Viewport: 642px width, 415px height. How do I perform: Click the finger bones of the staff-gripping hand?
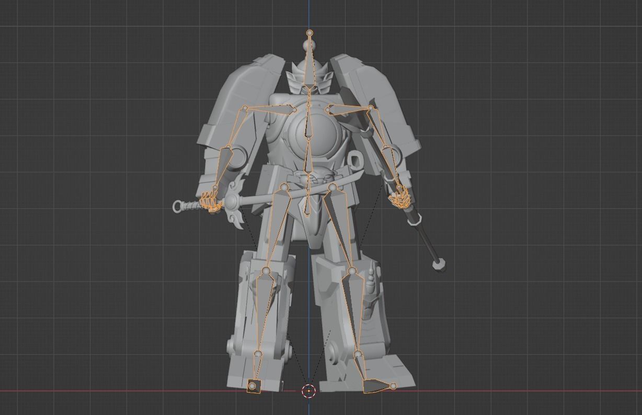tap(400, 199)
